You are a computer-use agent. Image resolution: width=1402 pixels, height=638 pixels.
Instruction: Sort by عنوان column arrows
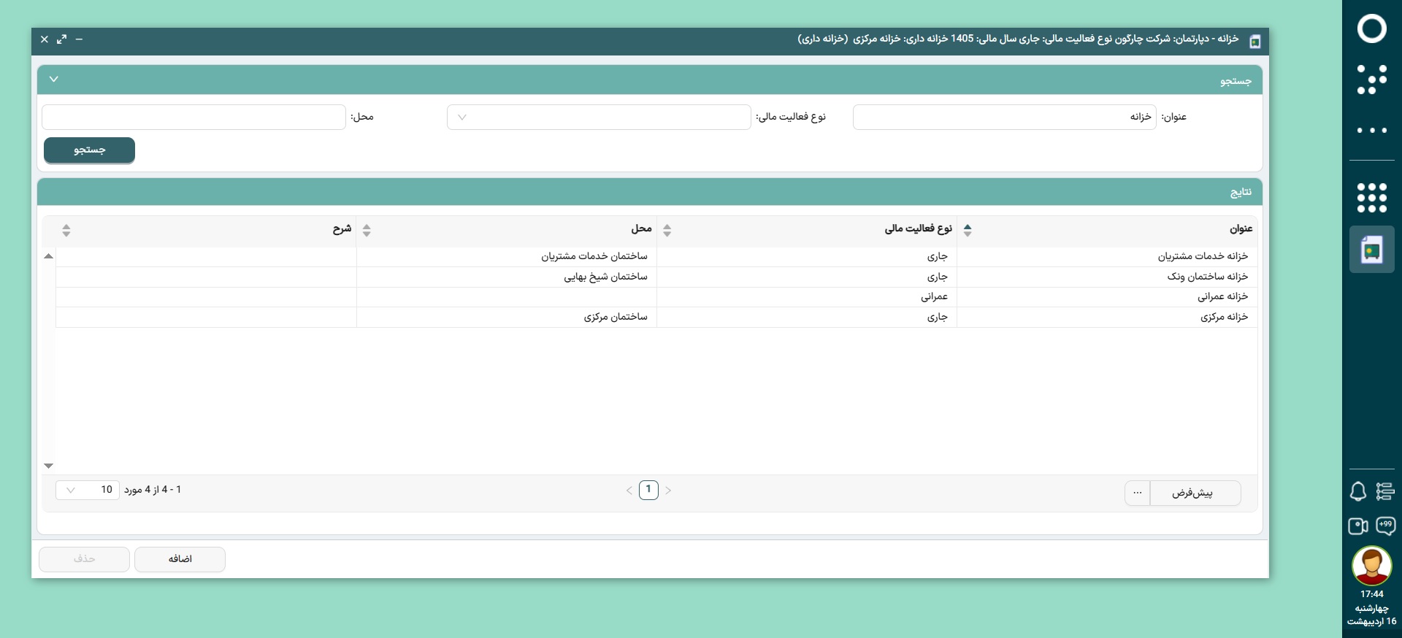(968, 230)
